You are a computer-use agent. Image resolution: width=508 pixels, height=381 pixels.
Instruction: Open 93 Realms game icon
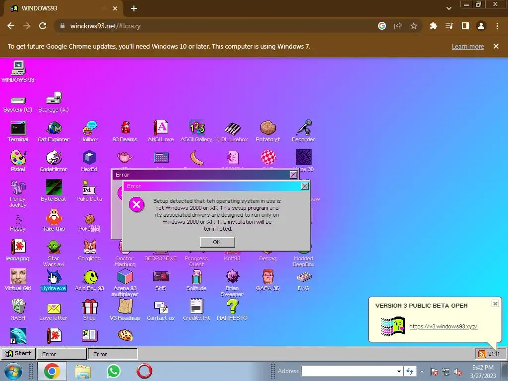click(125, 131)
